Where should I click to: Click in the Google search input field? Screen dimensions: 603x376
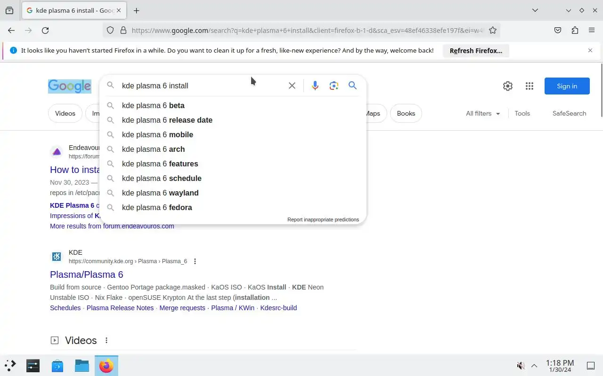[x=203, y=86]
